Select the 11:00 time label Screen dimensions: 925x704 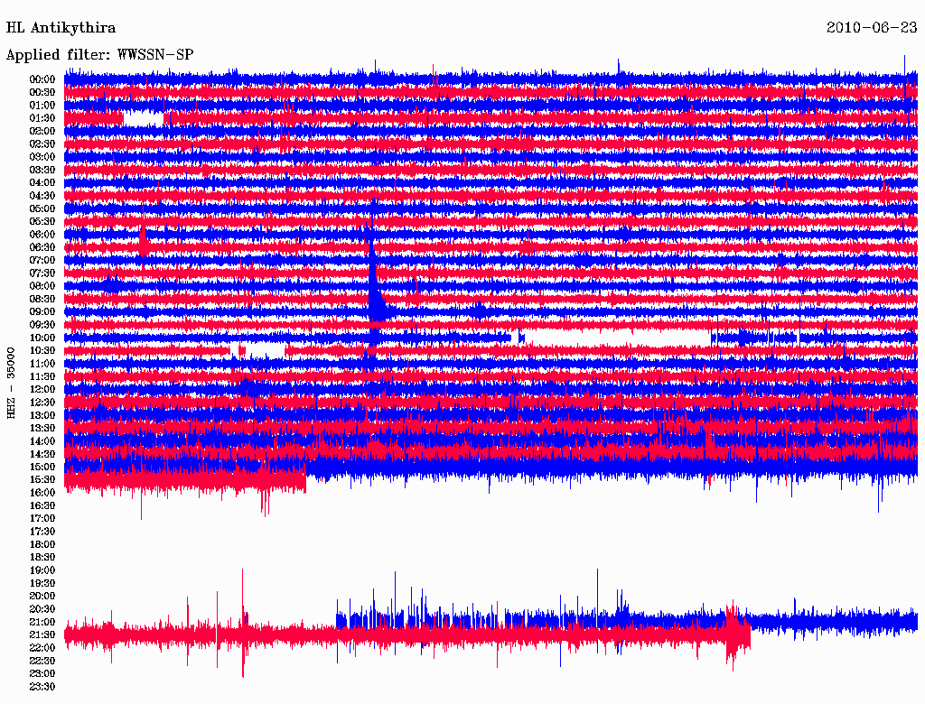point(42,364)
